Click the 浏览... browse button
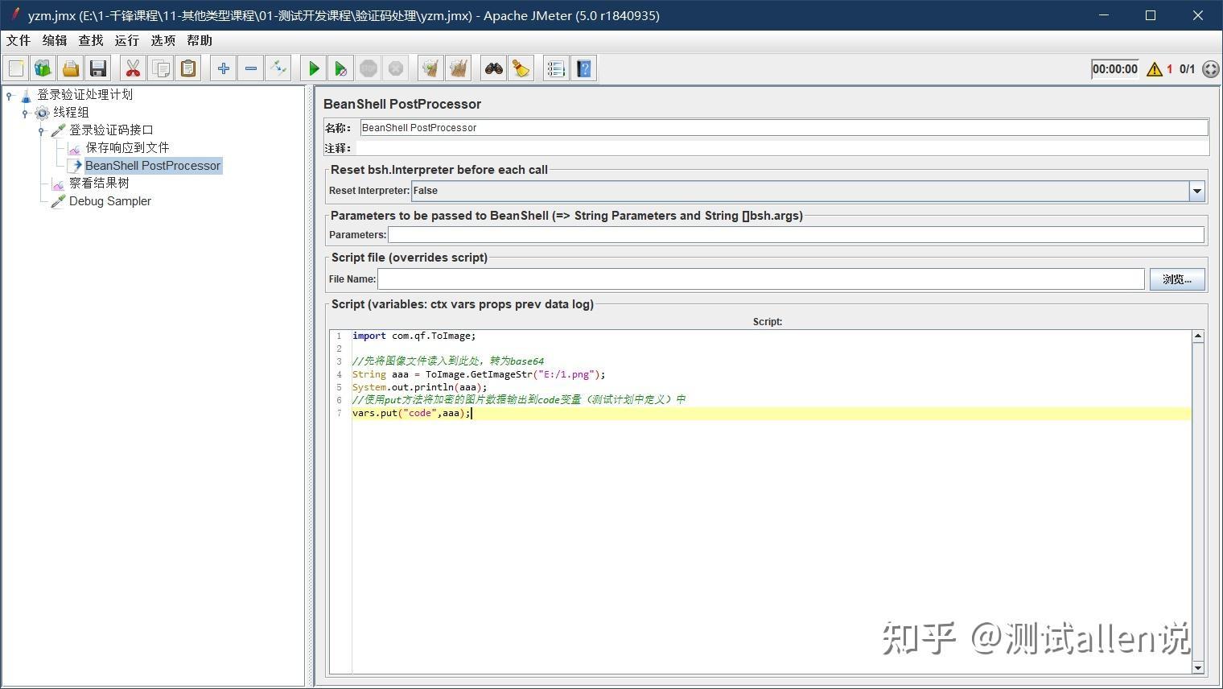1223x689 pixels. click(1177, 279)
